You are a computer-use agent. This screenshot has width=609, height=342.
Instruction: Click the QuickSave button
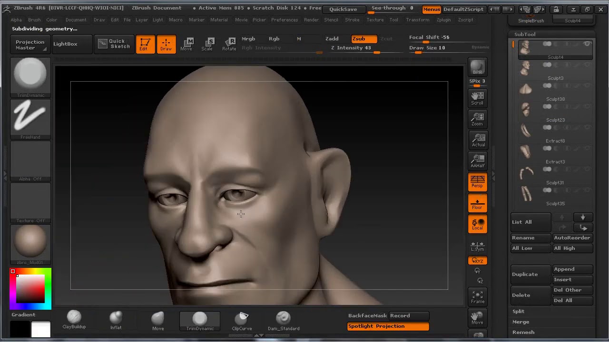343,9
